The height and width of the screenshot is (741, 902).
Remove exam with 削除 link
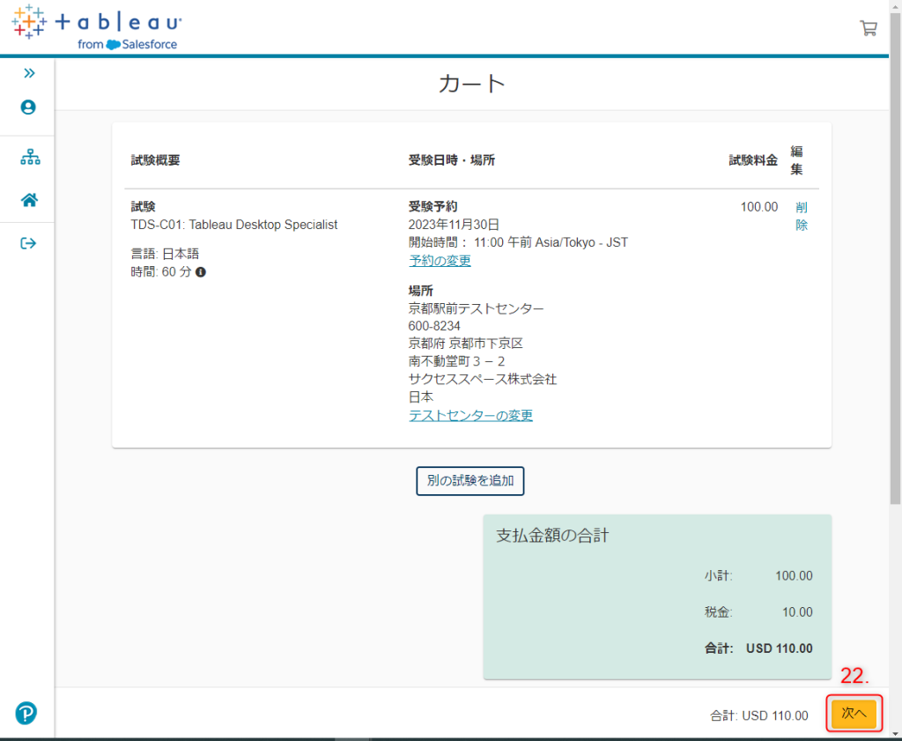coord(802,216)
